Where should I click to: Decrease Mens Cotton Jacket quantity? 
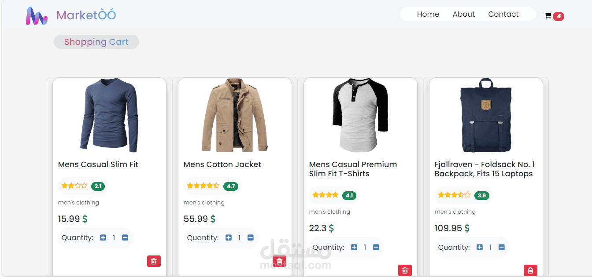tap(251, 238)
